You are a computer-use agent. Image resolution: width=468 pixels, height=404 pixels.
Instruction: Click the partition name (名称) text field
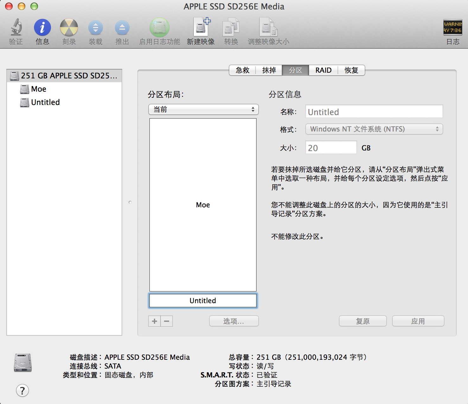(x=374, y=112)
